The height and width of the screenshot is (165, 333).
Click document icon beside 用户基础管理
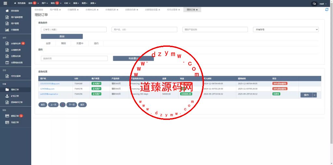click(x=7, y=17)
